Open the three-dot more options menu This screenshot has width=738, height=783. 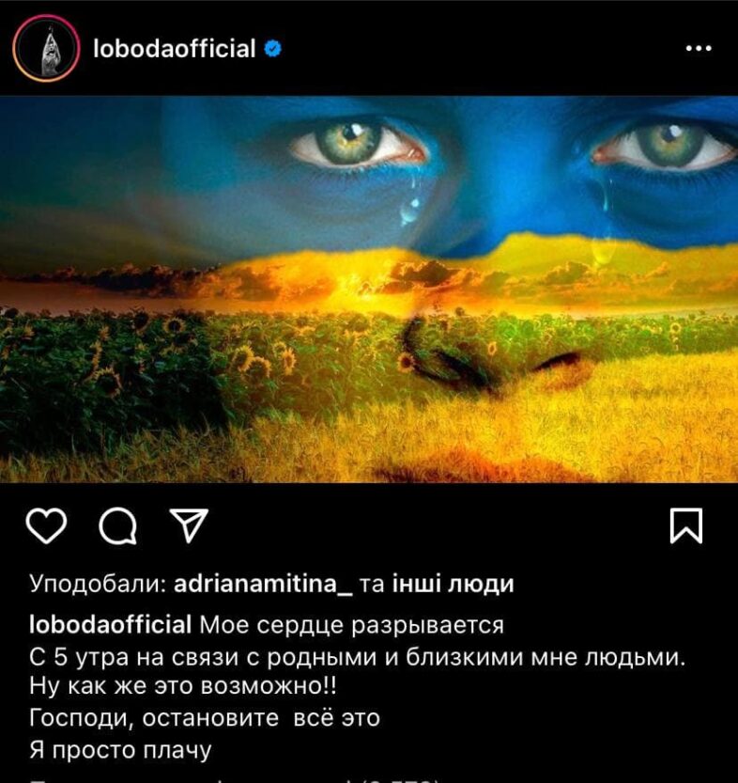point(699,49)
